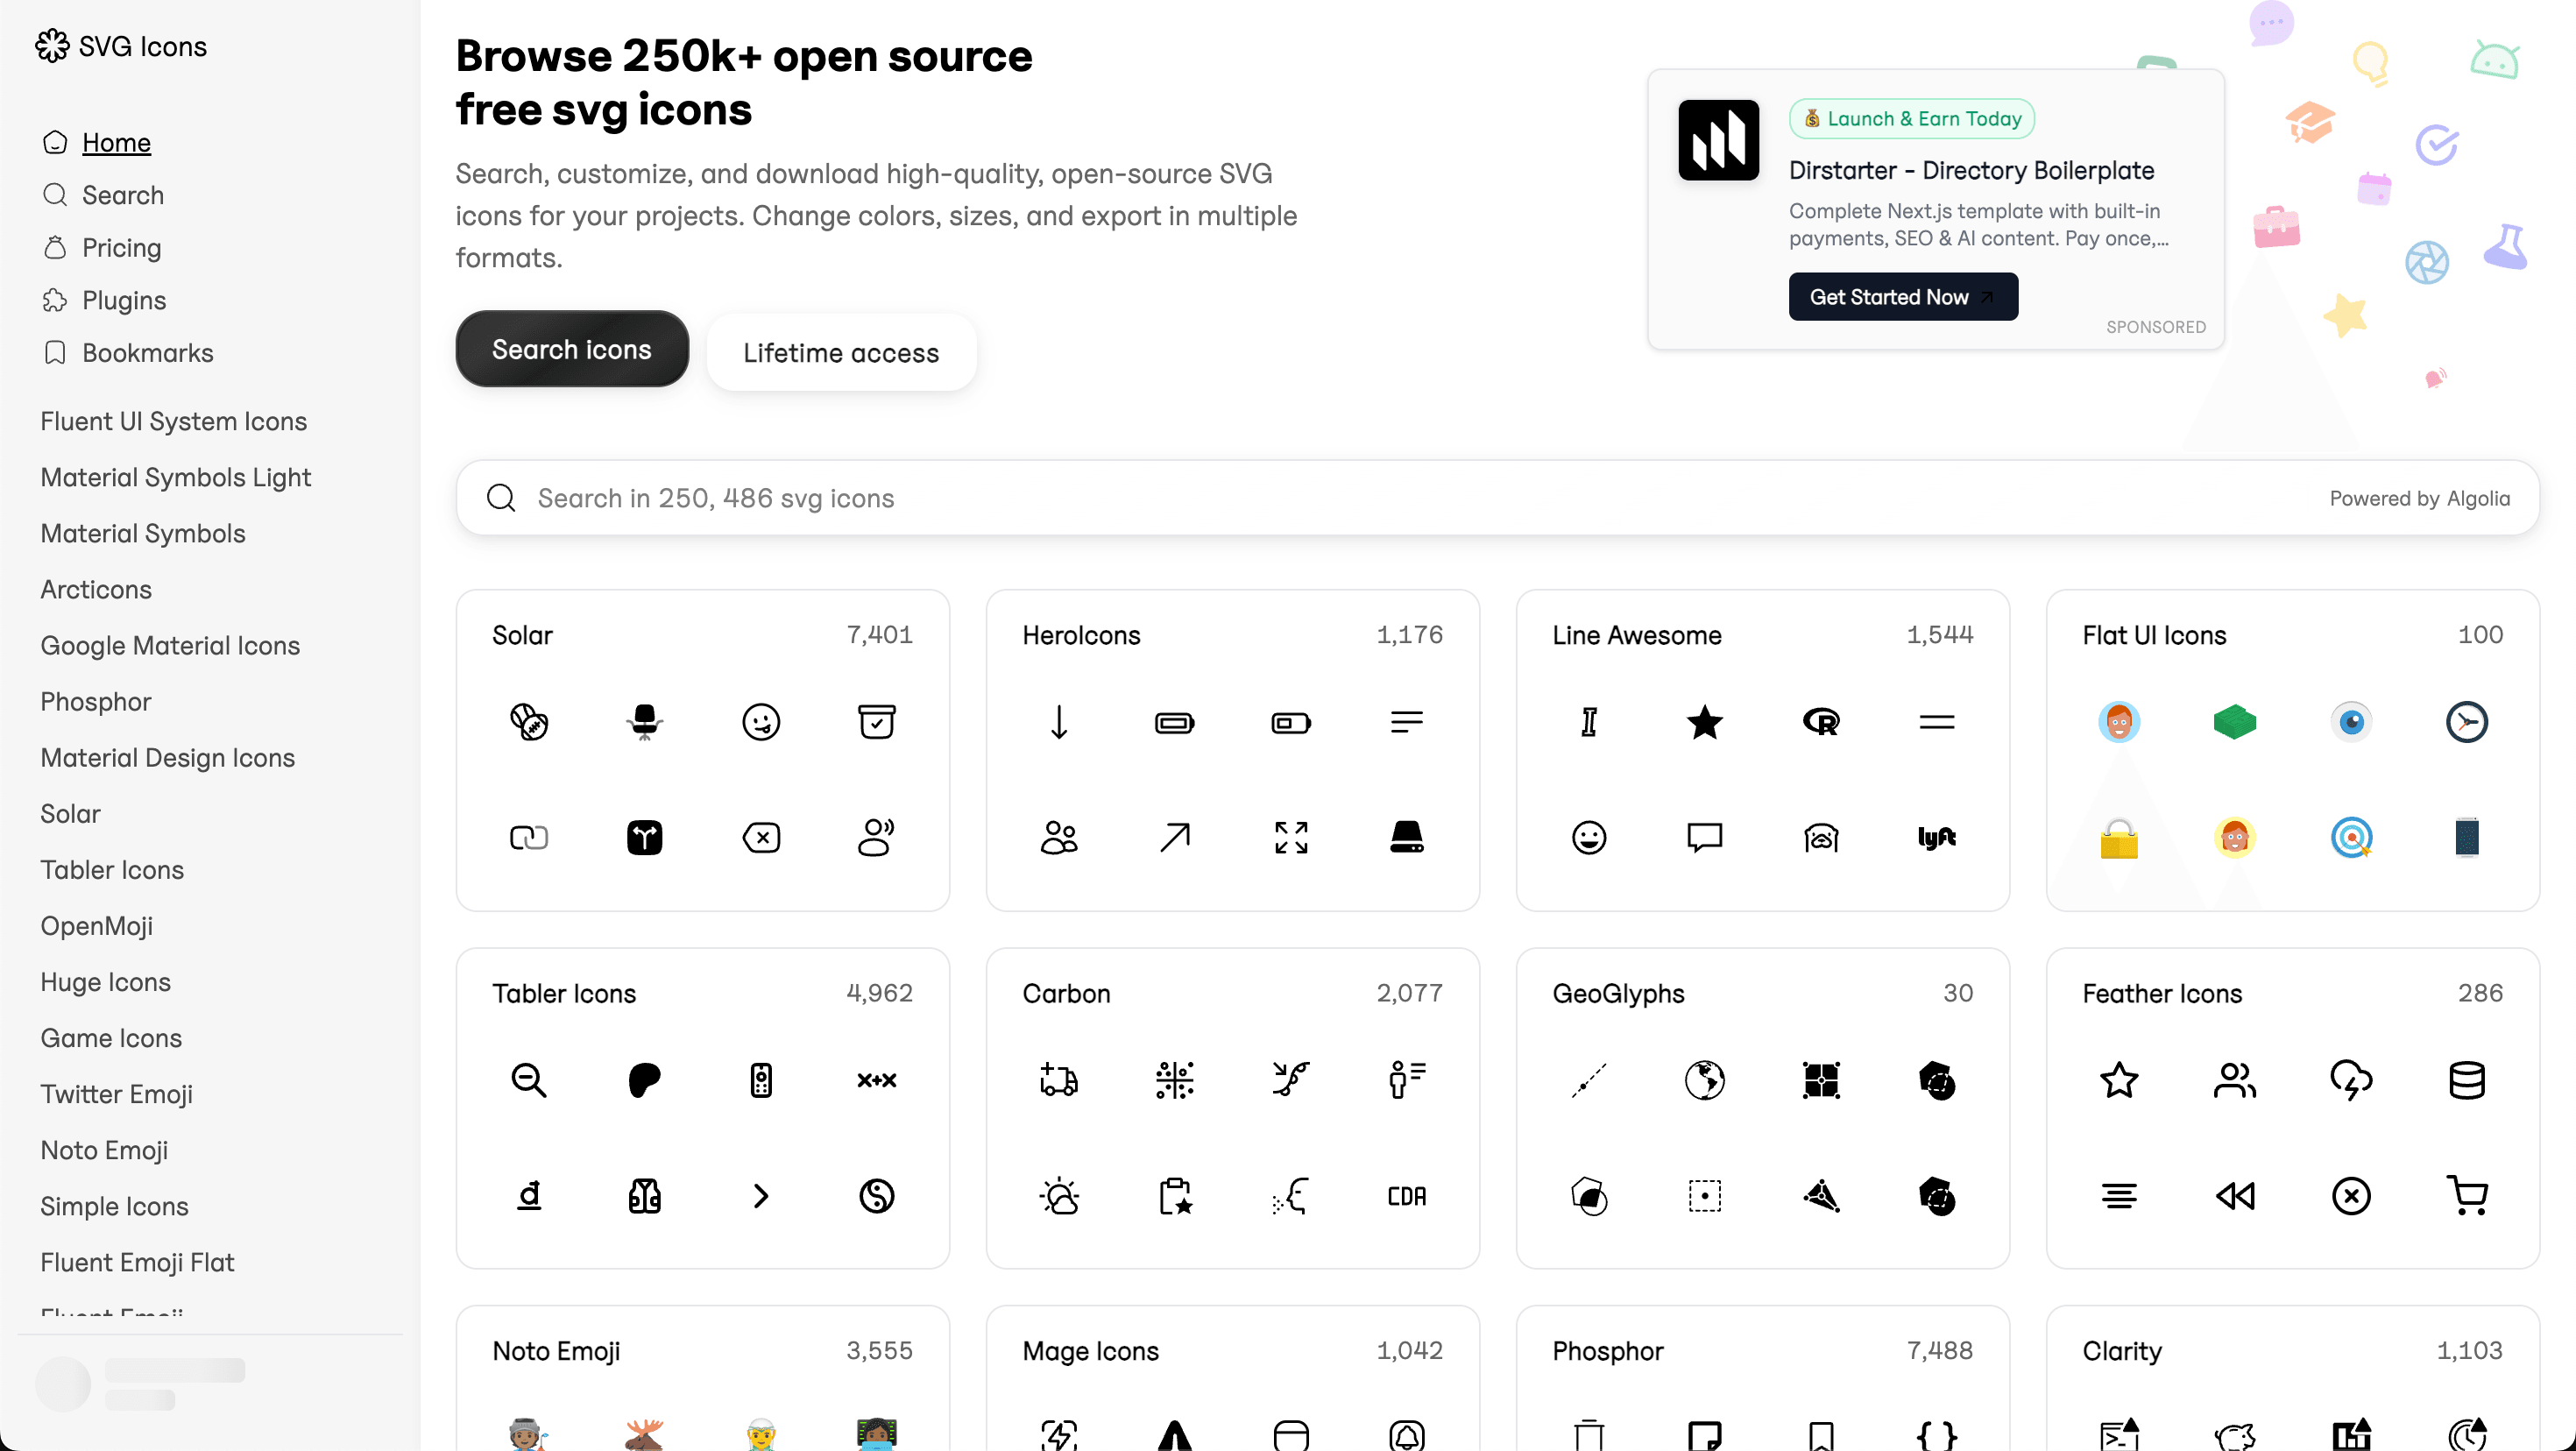Choose the users group icon in HeroIcons
This screenshot has width=2576, height=1451.
pos(1059,837)
